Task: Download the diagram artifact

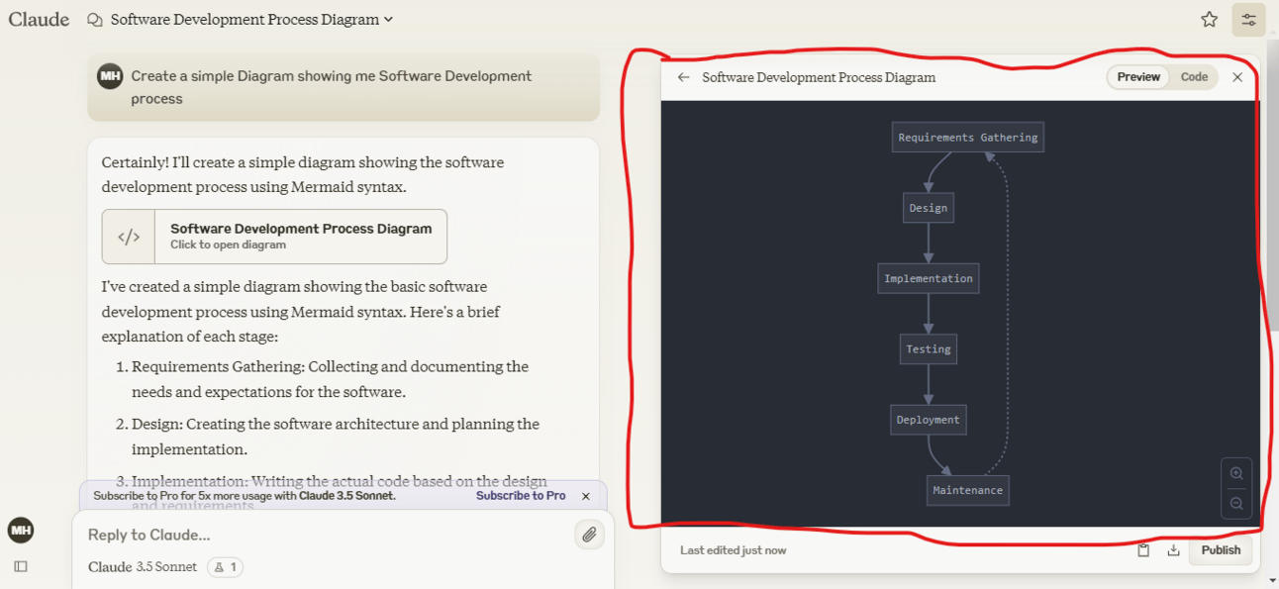Action: pos(1173,550)
